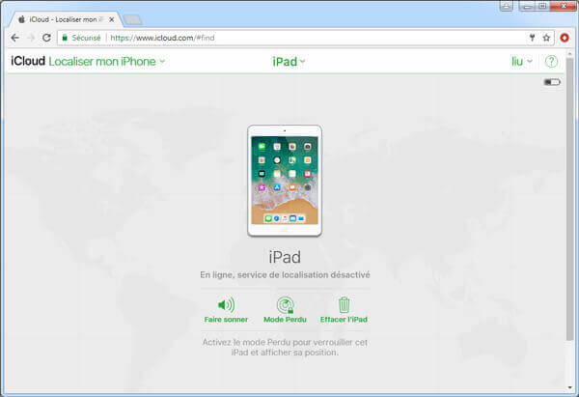This screenshot has width=579, height=397.
Task: Open the iPad device dropdown
Action: 289,62
